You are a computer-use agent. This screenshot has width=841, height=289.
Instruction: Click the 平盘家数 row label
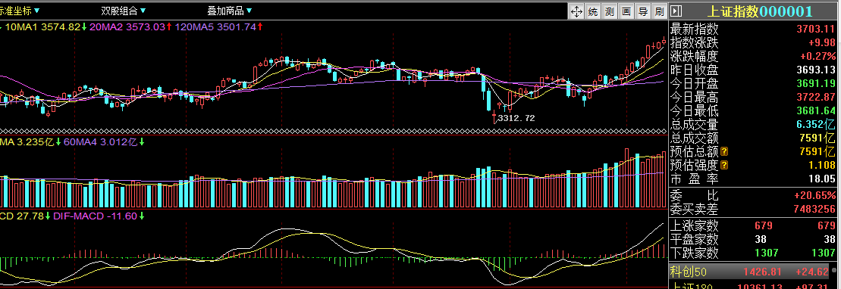click(694, 239)
